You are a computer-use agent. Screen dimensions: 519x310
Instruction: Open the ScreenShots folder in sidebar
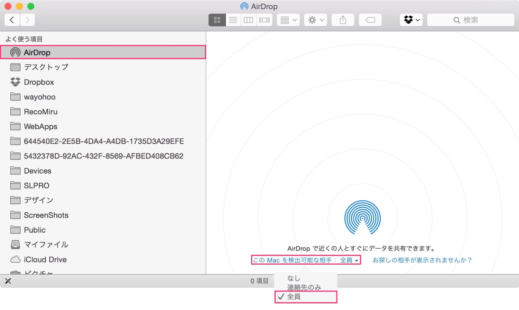pyautogui.click(x=103, y=215)
